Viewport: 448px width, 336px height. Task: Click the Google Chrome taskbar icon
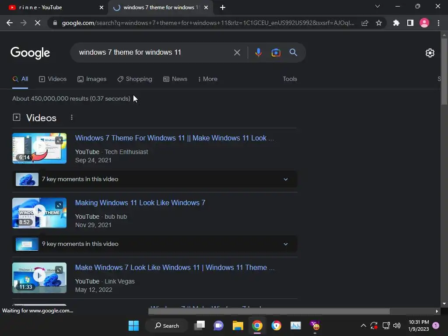click(x=257, y=325)
